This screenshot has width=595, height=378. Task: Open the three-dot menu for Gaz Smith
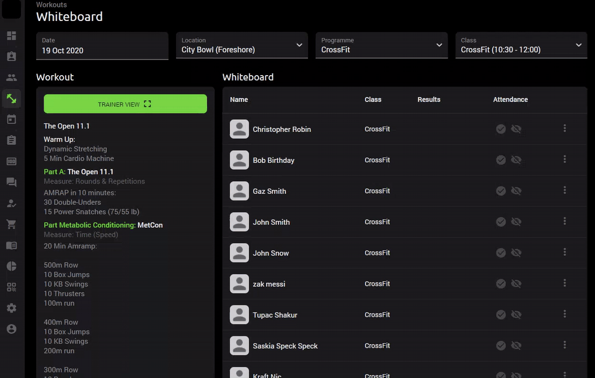(x=565, y=190)
